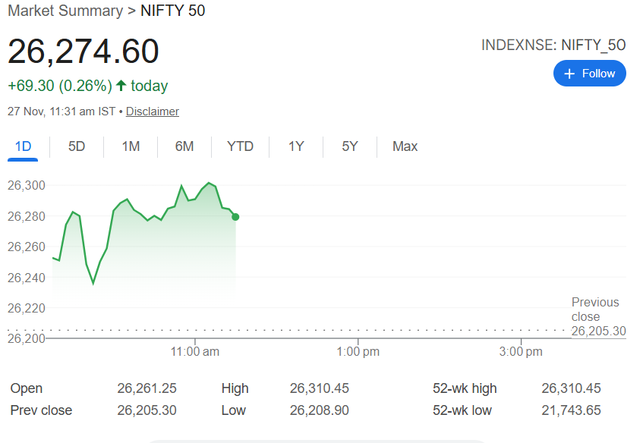Click the INDEXNSE: NIFTY_50 ticker label
The height and width of the screenshot is (443, 643).
click(x=553, y=46)
